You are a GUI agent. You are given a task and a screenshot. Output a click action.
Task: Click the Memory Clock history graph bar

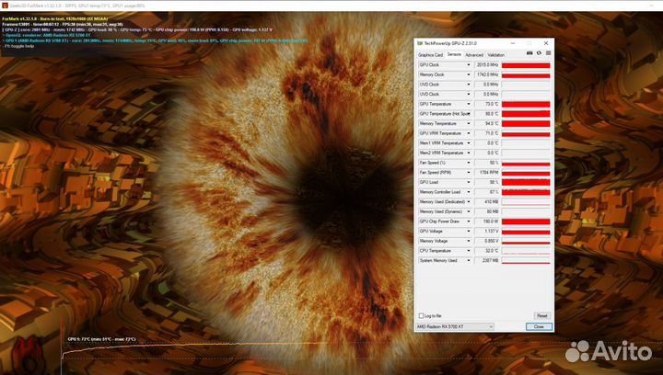[526, 74]
